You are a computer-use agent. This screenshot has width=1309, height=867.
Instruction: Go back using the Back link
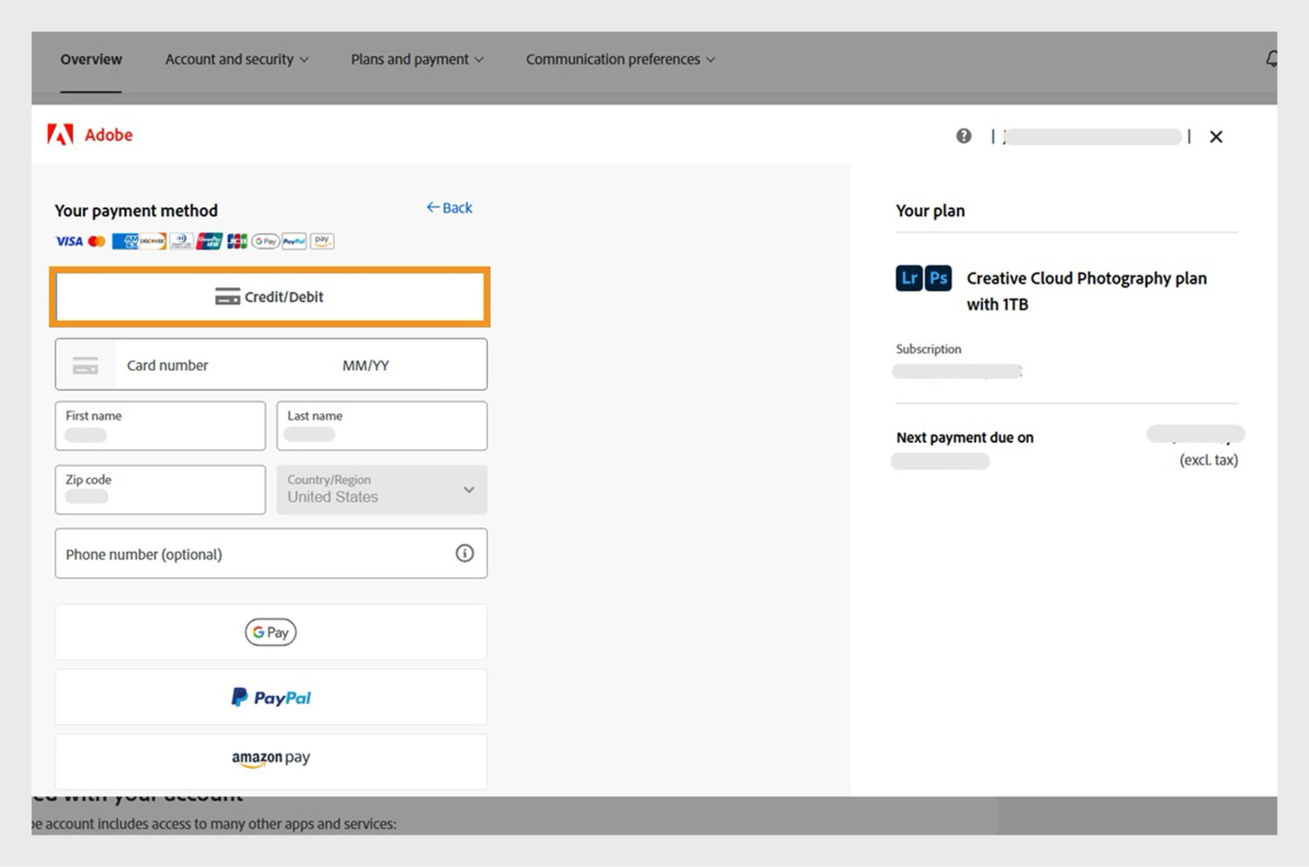coord(449,208)
